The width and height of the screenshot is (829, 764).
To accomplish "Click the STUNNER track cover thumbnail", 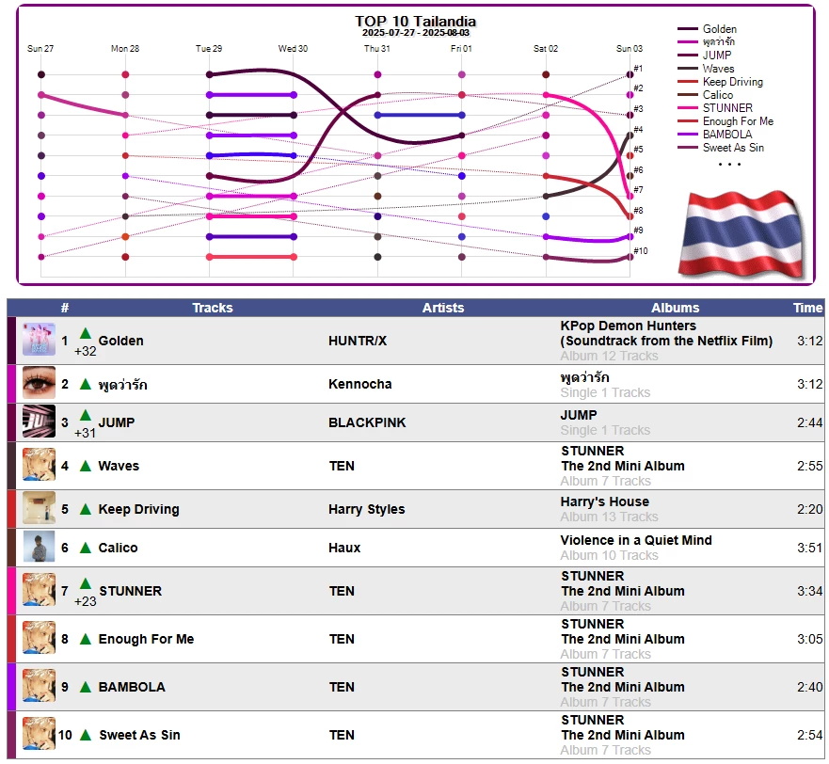I will click(x=39, y=590).
